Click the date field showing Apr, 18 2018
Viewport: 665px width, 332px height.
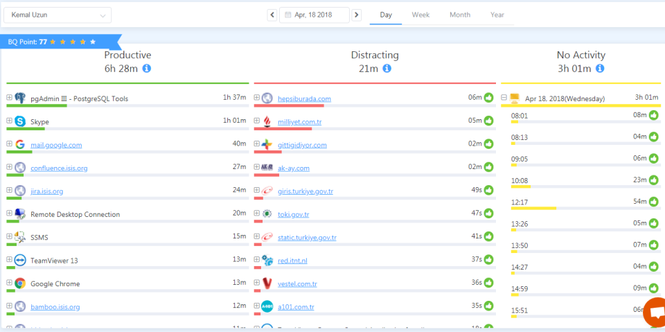pos(314,15)
